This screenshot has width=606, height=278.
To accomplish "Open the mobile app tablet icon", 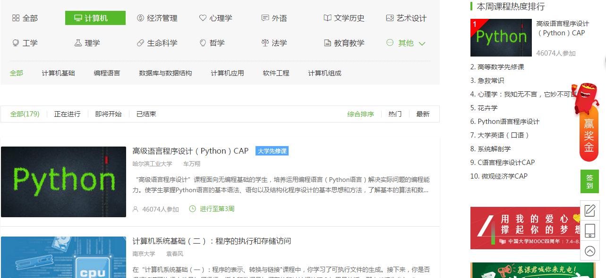I will point(589,231).
